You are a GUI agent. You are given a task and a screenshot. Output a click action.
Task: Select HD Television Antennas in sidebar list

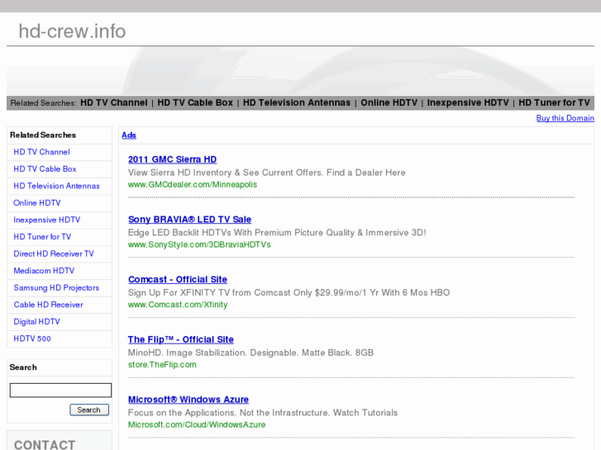click(56, 186)
